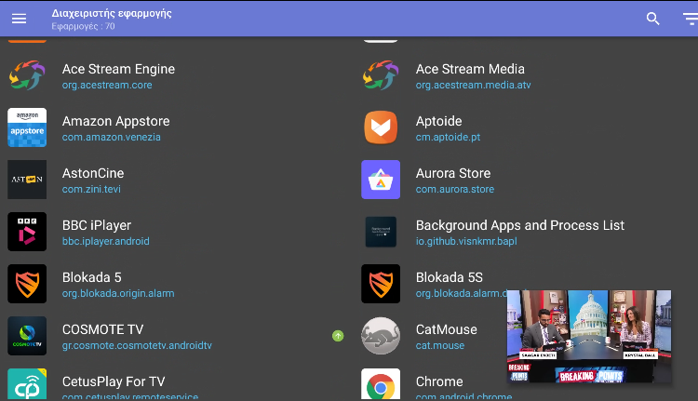The width and height of the screenshot is (698, 401).
Task: Click package name com.amazon.venezia
Action: pos(112,137)
